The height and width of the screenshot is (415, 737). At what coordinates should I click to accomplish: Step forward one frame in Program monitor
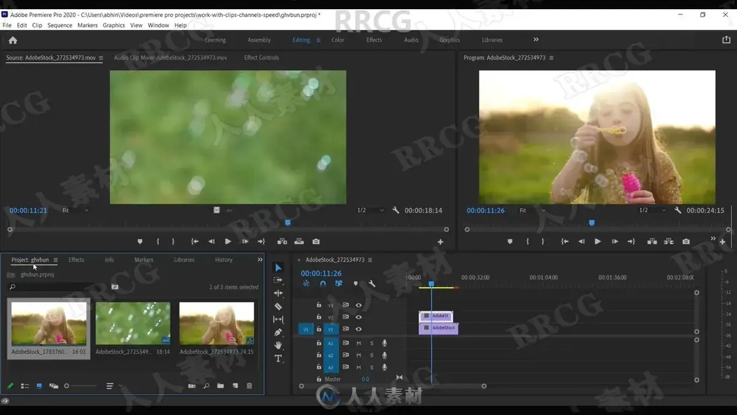point(615,242)
